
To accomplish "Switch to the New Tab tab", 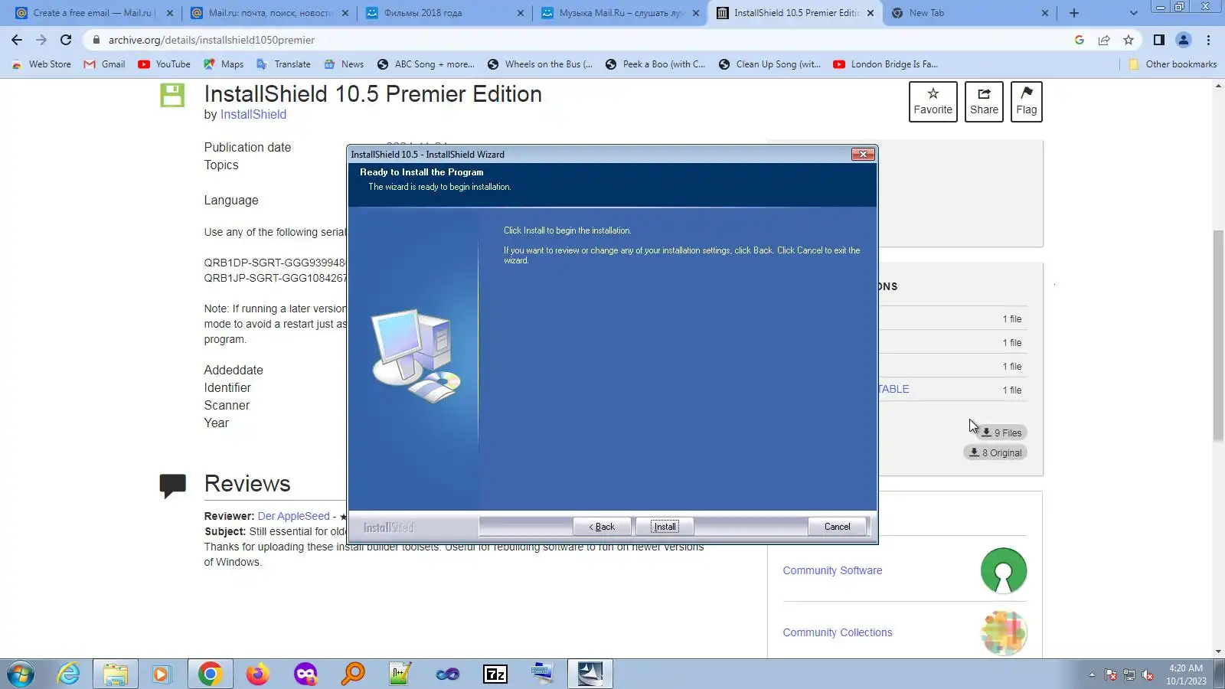I will pos(970,13).
